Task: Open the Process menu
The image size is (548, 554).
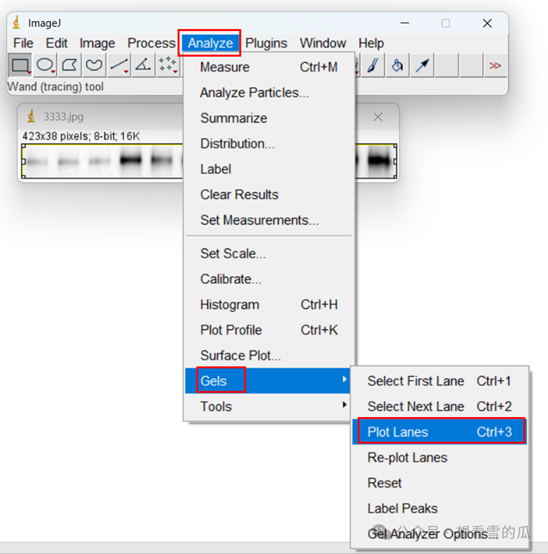Action: pos(151,43)
